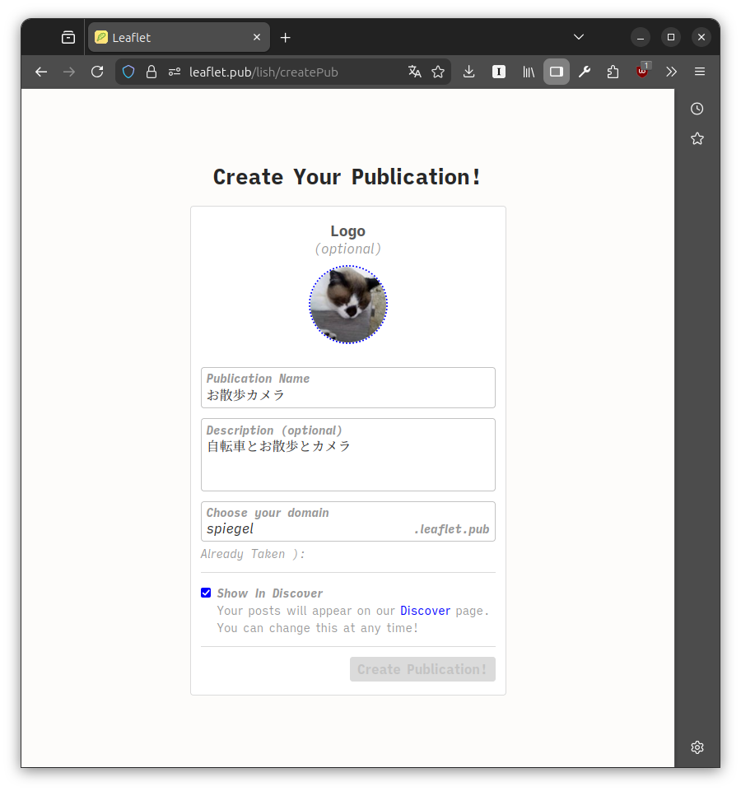This screenshot has width=741, height=791.
Task: Click the padlock icon in the address bar
Action: coord(151,72)
